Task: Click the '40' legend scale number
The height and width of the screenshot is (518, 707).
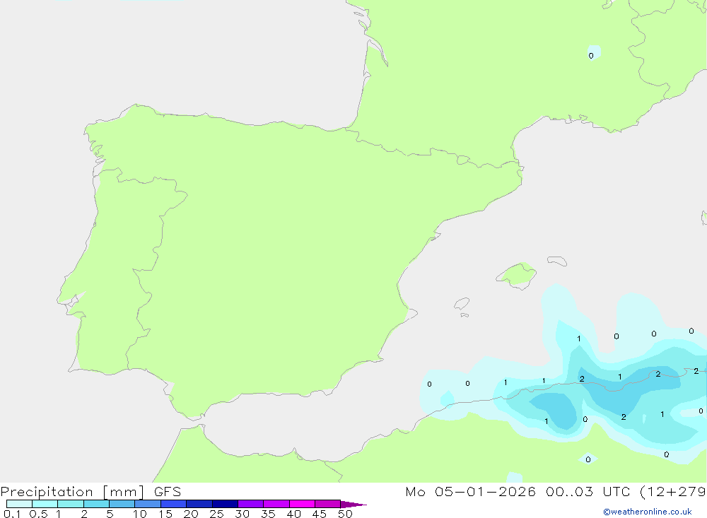Action: 293,514
